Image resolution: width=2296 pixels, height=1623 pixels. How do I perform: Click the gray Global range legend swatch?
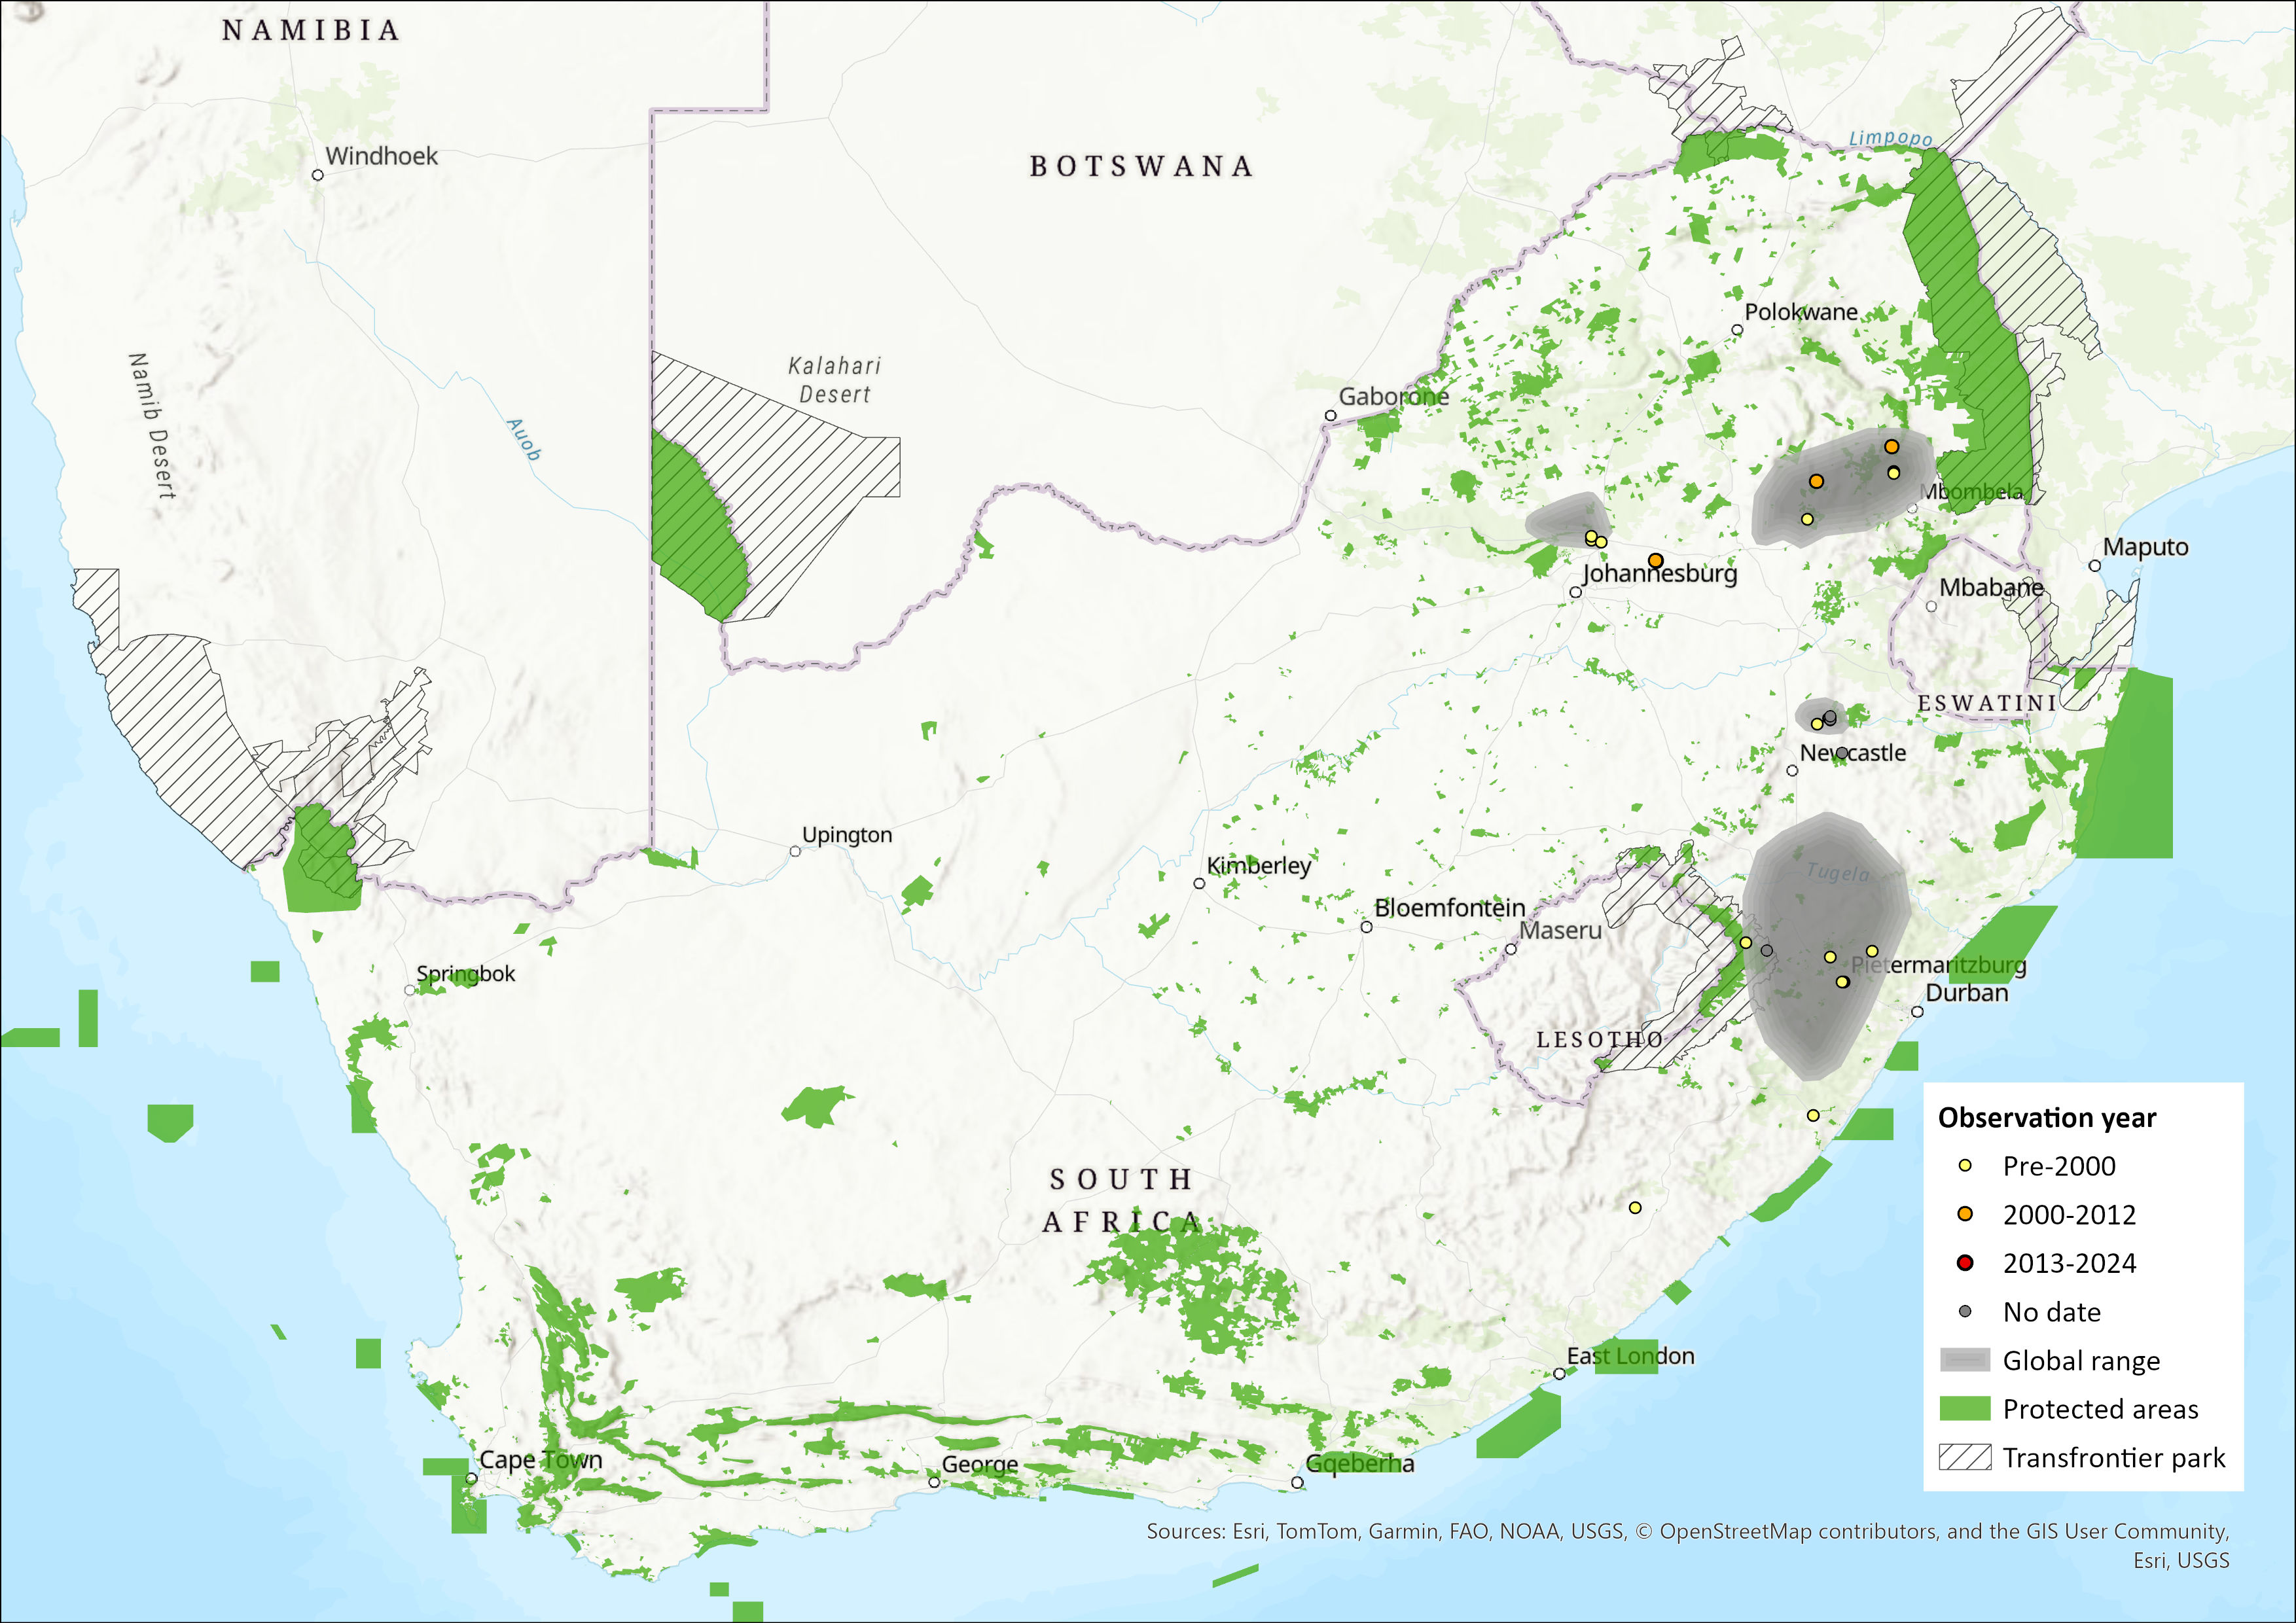click(1965, 1360)
